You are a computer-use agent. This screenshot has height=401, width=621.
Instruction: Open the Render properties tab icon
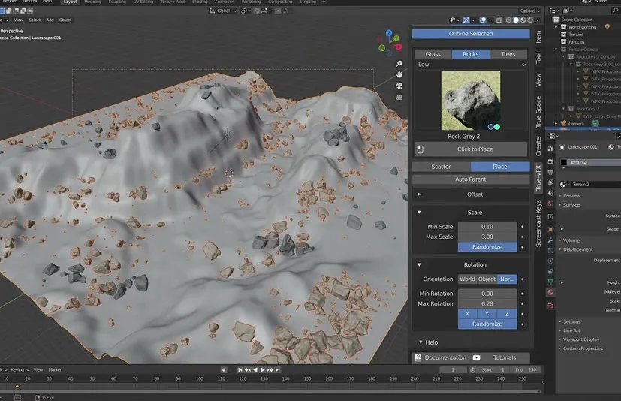pyautogui.click(x=550, y=161)
